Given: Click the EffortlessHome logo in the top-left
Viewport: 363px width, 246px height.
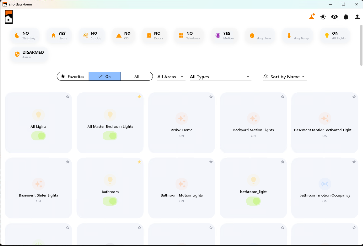Looking at the screenshot, I should (8, 17).
